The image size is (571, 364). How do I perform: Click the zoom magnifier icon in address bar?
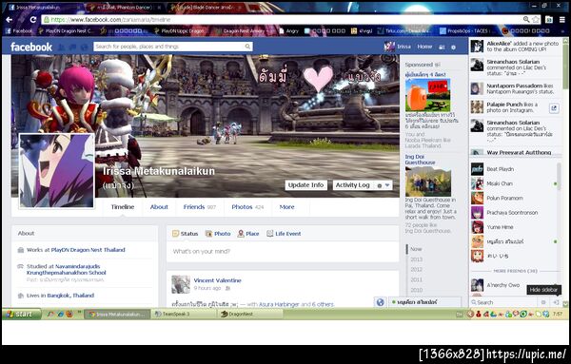click(526, 20)
